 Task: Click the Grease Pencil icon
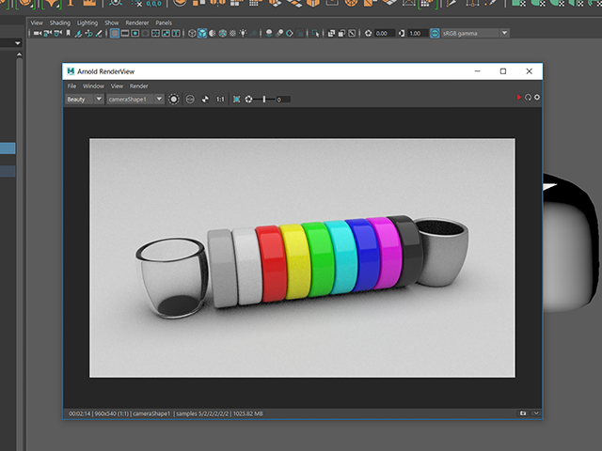(x=99, y=34)
